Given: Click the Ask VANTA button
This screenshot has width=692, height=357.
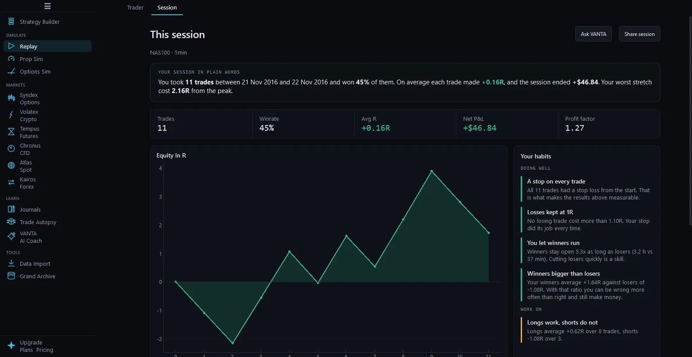Looking at the screenshot, I should click(593, 34).
